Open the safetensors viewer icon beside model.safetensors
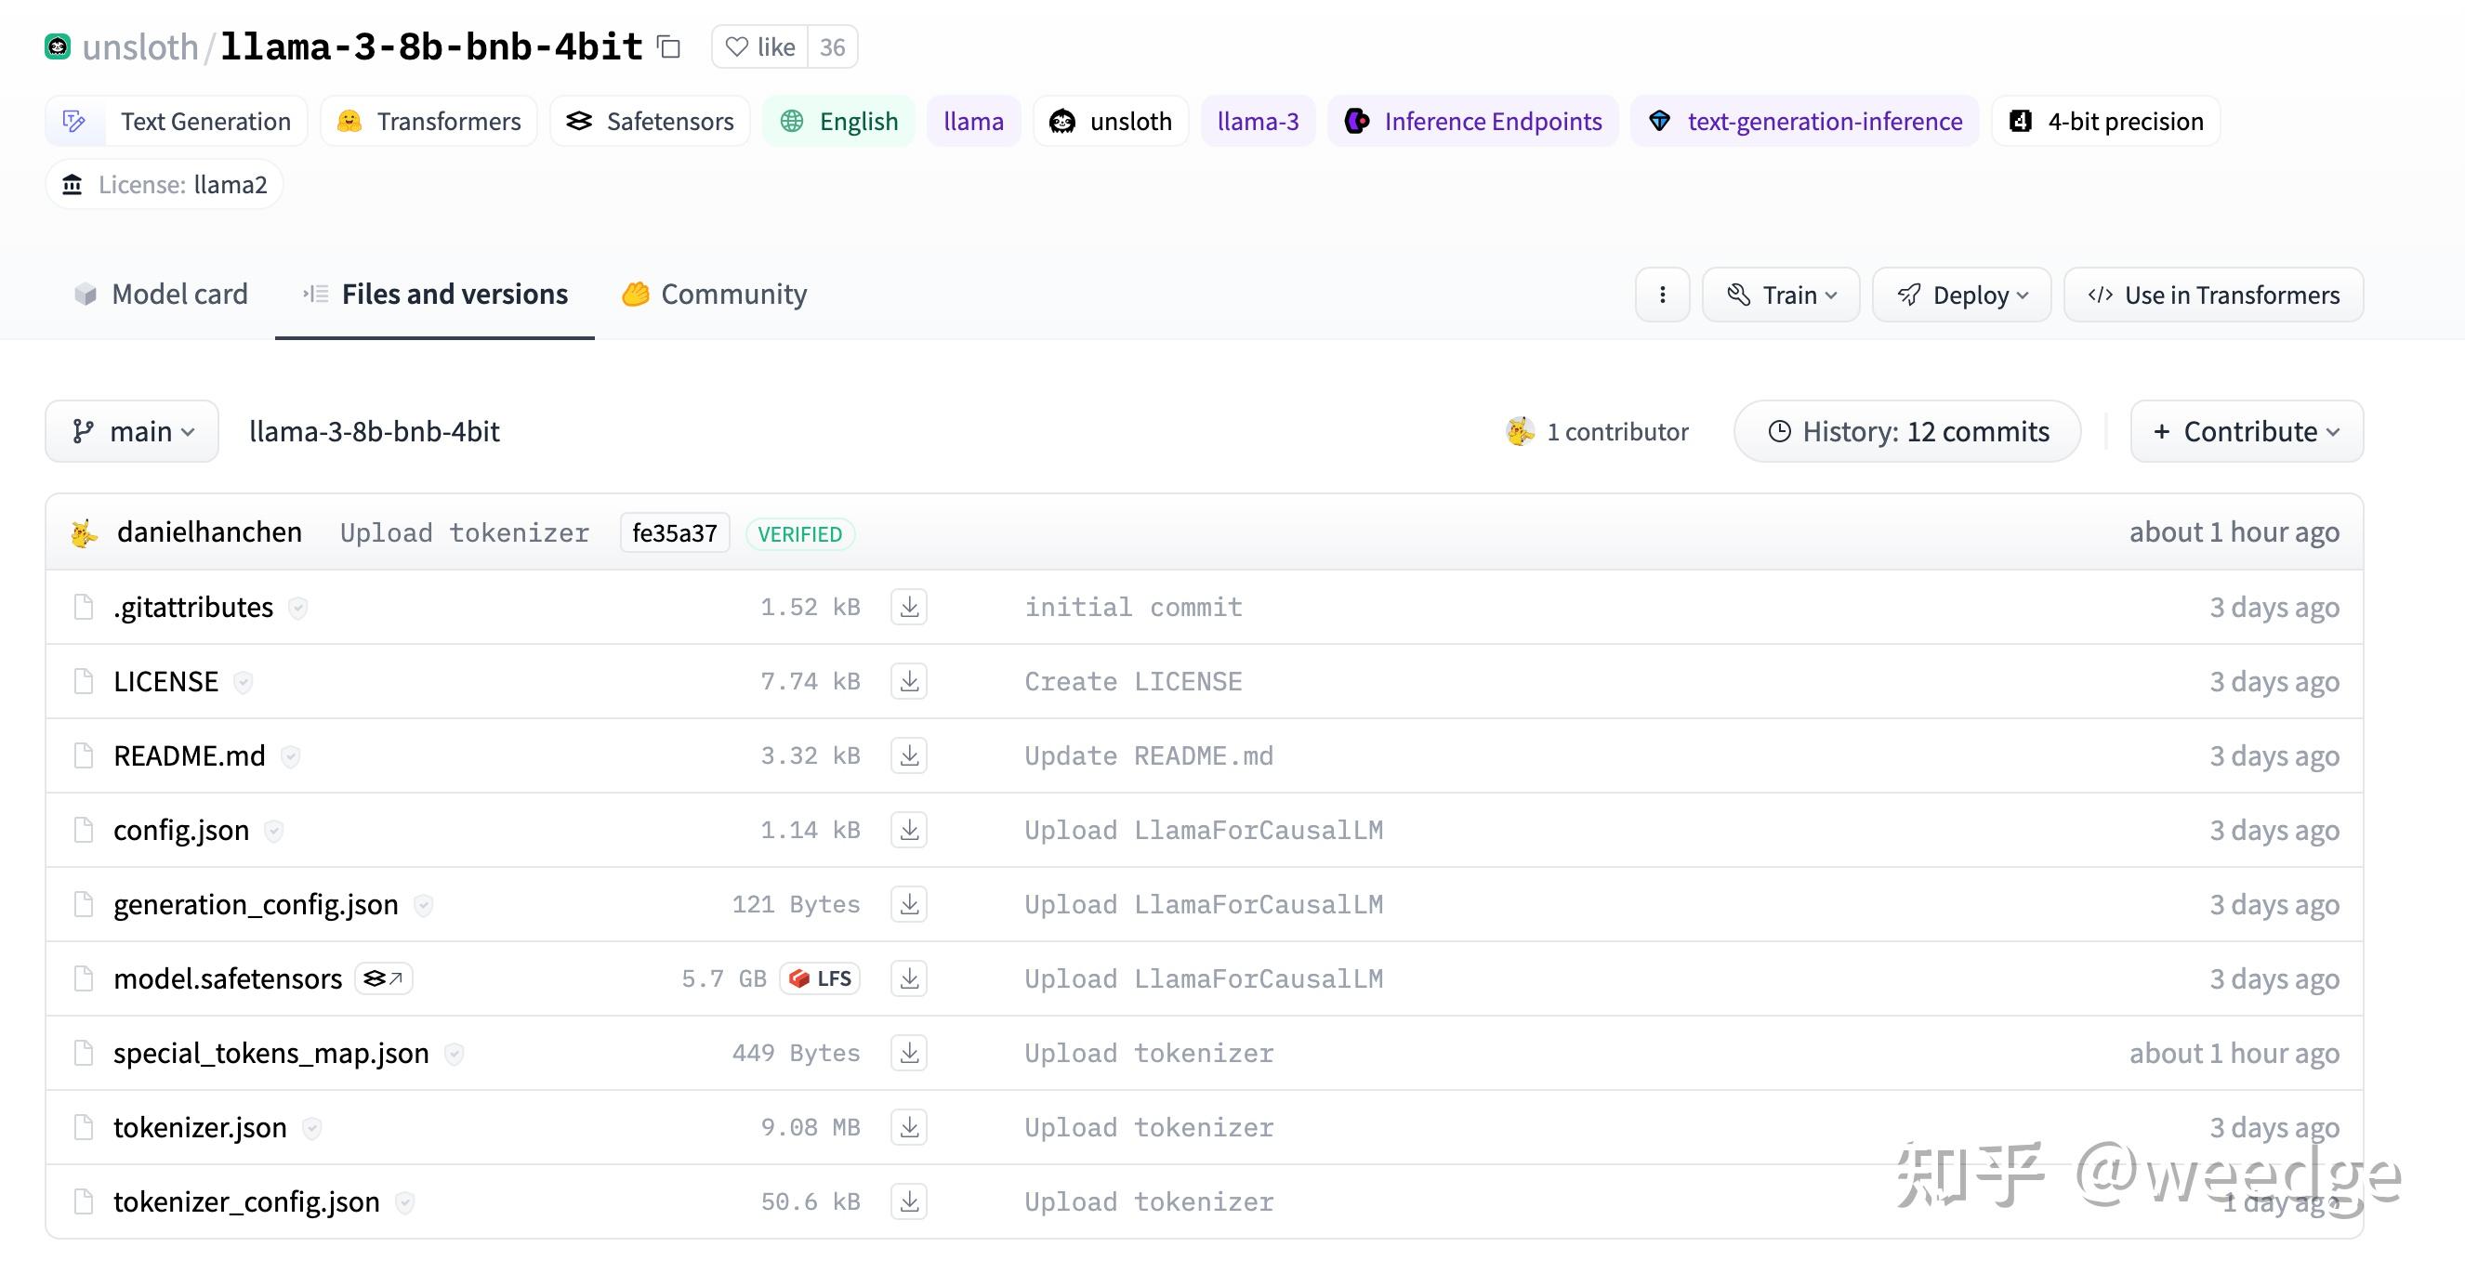Screen dimensions: 2465x1286 click(x=384, y=978)
